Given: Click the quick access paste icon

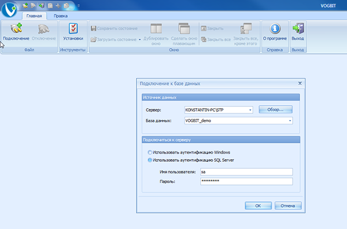Looking at the screenshot, I should pyautogui.click(x=50, y=6).
